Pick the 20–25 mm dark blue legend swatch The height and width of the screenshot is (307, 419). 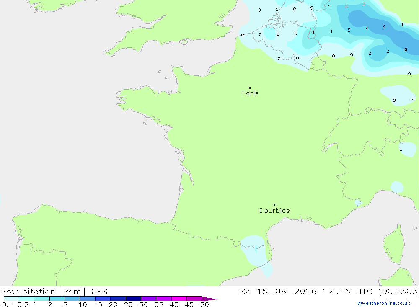click(x=118, y=299)
